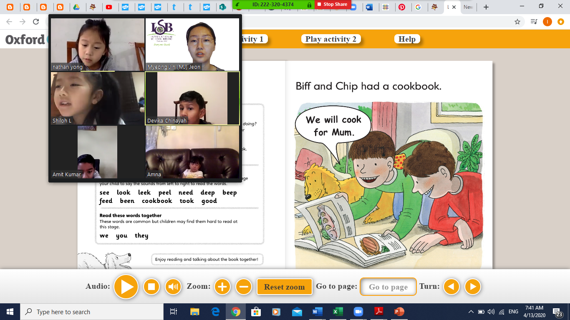Select nathan yong's video tile

98,45
